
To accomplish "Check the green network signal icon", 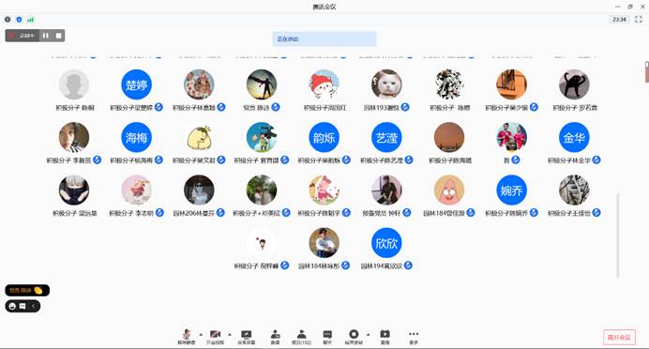I will (x=31, y=20).
